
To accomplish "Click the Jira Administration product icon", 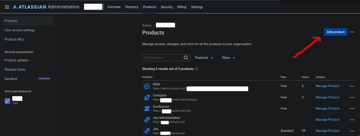I will pos(147,120).
